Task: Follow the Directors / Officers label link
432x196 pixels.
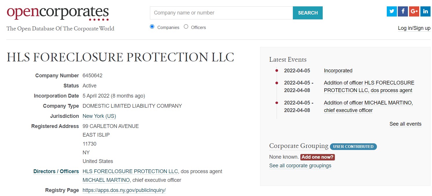Action: click(x=56, y=171)
